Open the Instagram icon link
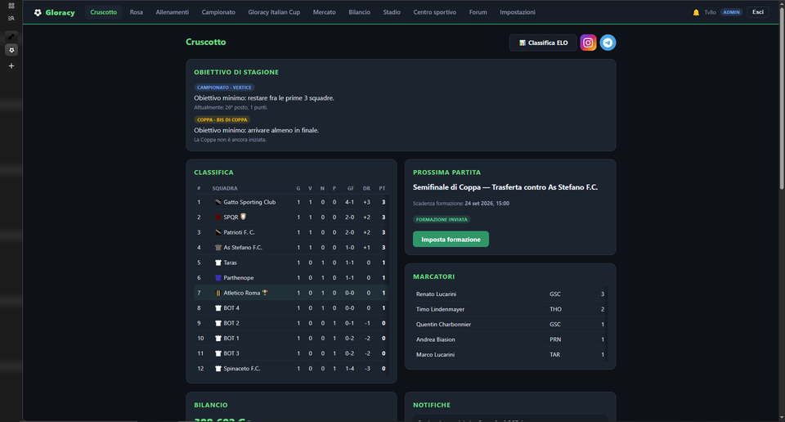The image size is (785, 422). point(588,43)
